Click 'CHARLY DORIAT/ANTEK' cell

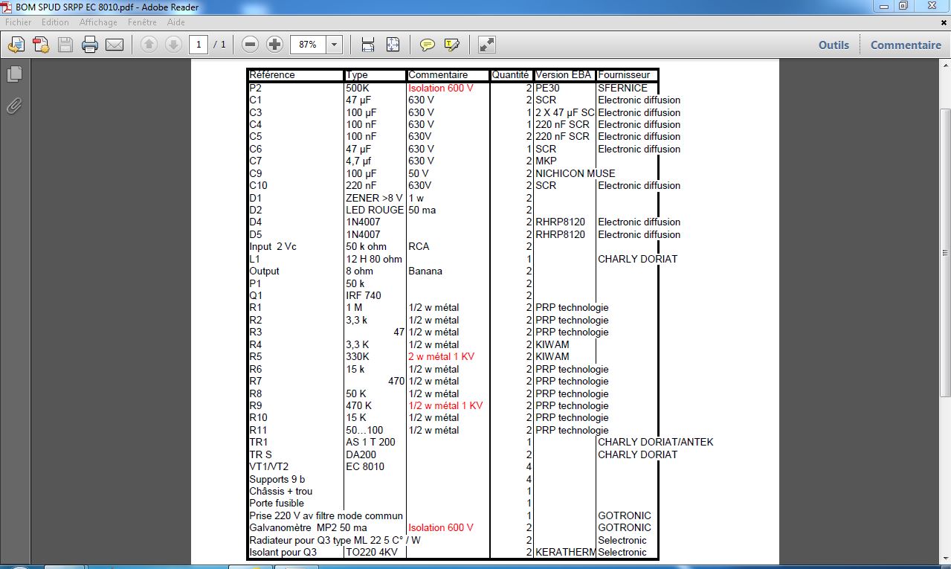(656, 442)
